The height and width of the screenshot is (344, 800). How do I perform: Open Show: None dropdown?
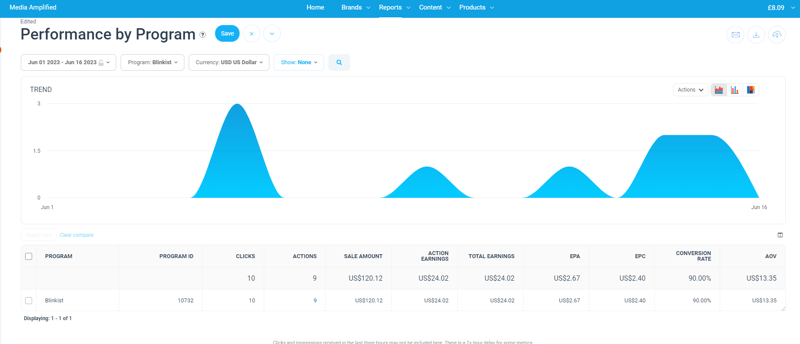299,62
